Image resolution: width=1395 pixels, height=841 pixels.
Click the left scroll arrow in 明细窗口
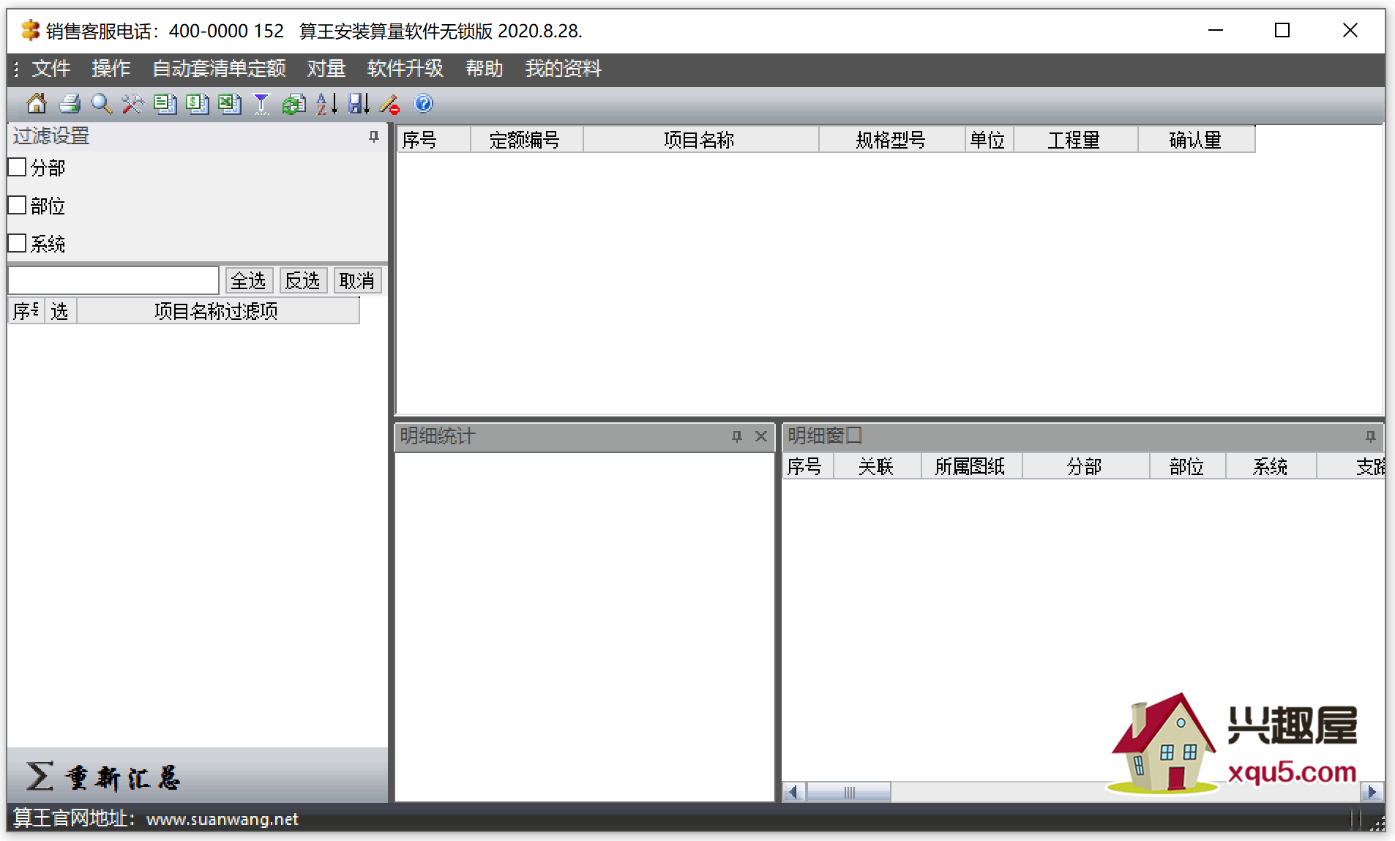(x=793, y=792)
